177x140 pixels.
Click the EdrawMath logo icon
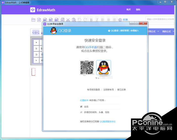click(33, 10)
